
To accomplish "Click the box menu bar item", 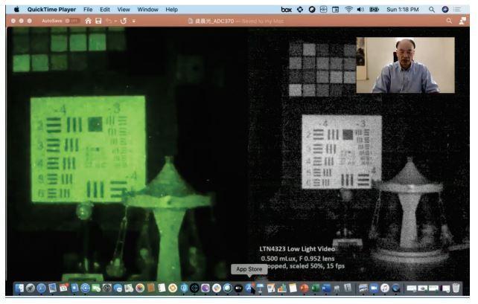I will [286, 10].
